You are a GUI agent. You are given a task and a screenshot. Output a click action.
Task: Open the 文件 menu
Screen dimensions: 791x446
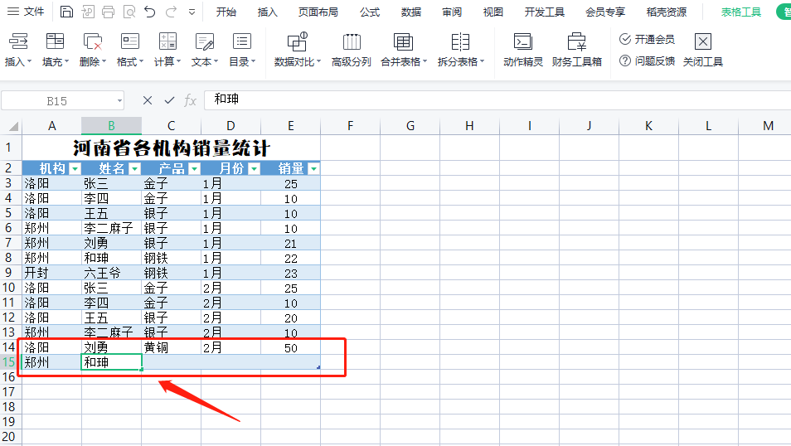(x=27, y=12)
